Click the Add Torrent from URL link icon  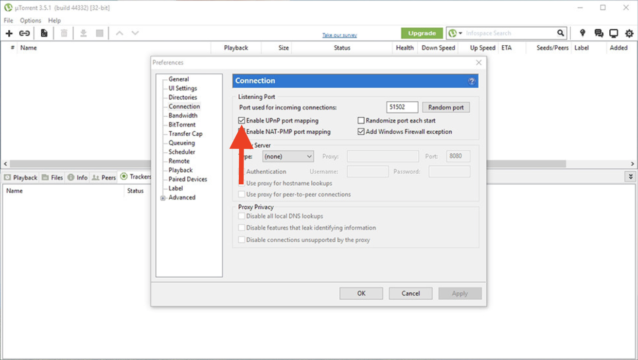click(x=24, y=33)
